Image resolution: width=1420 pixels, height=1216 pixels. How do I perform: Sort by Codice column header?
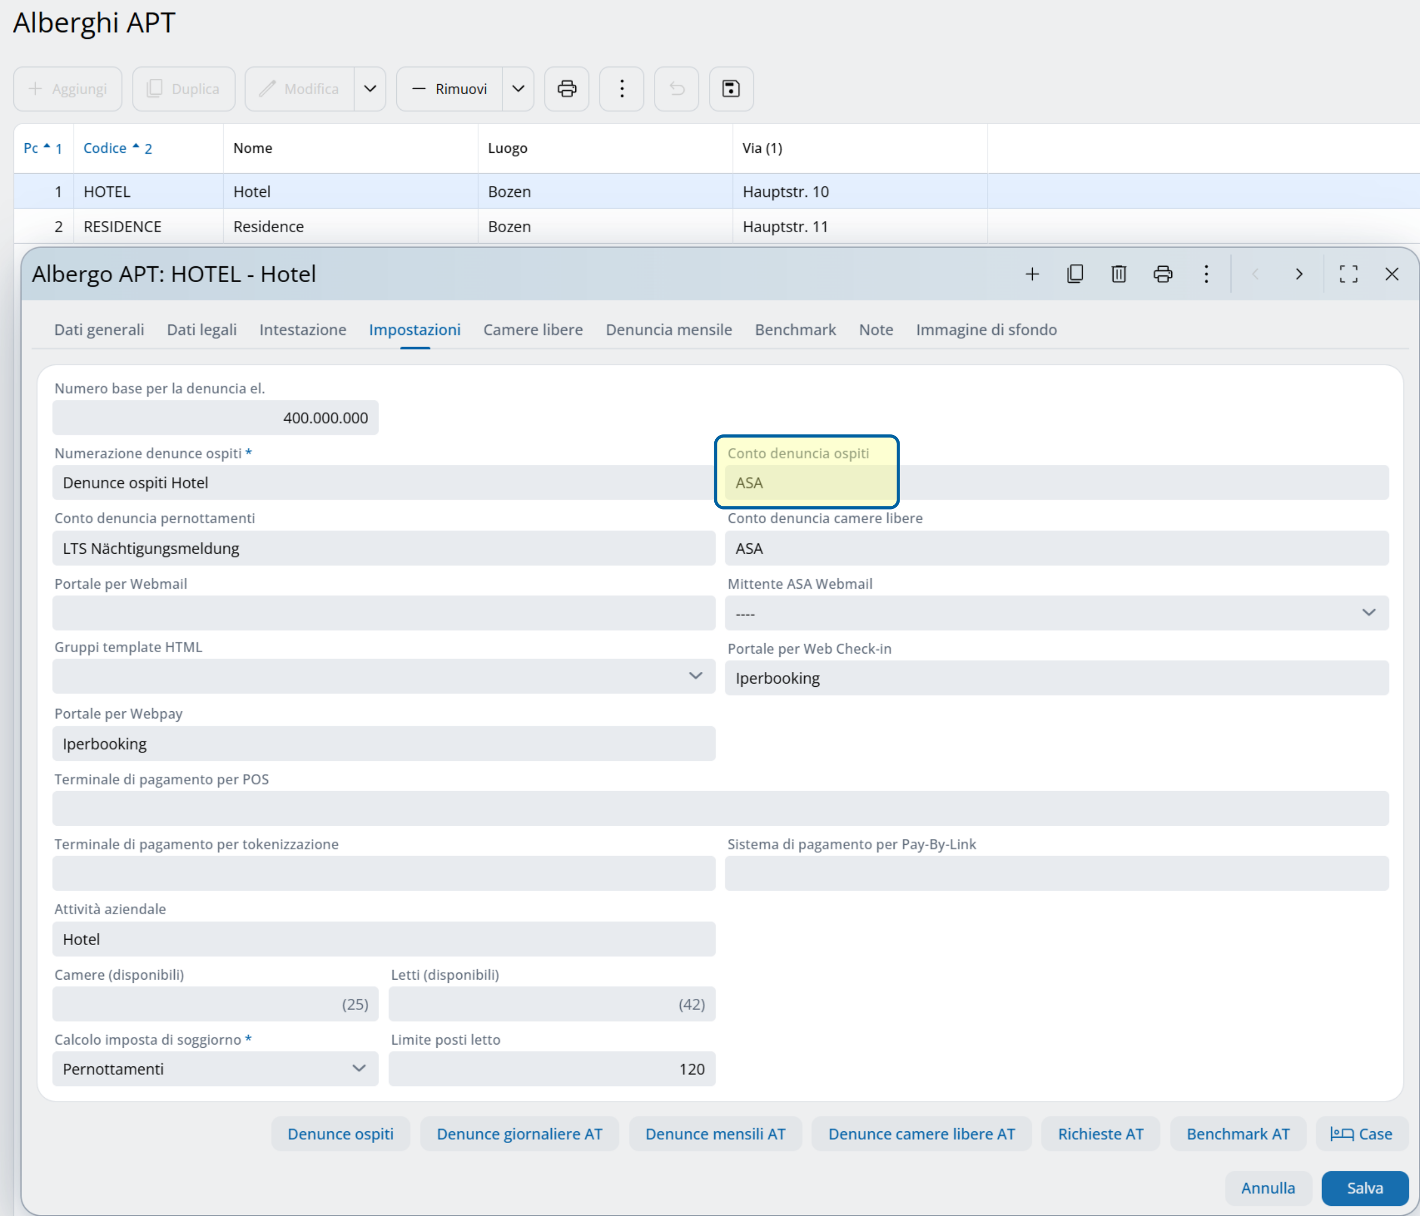pyautogui.click(x=148, y=148)
